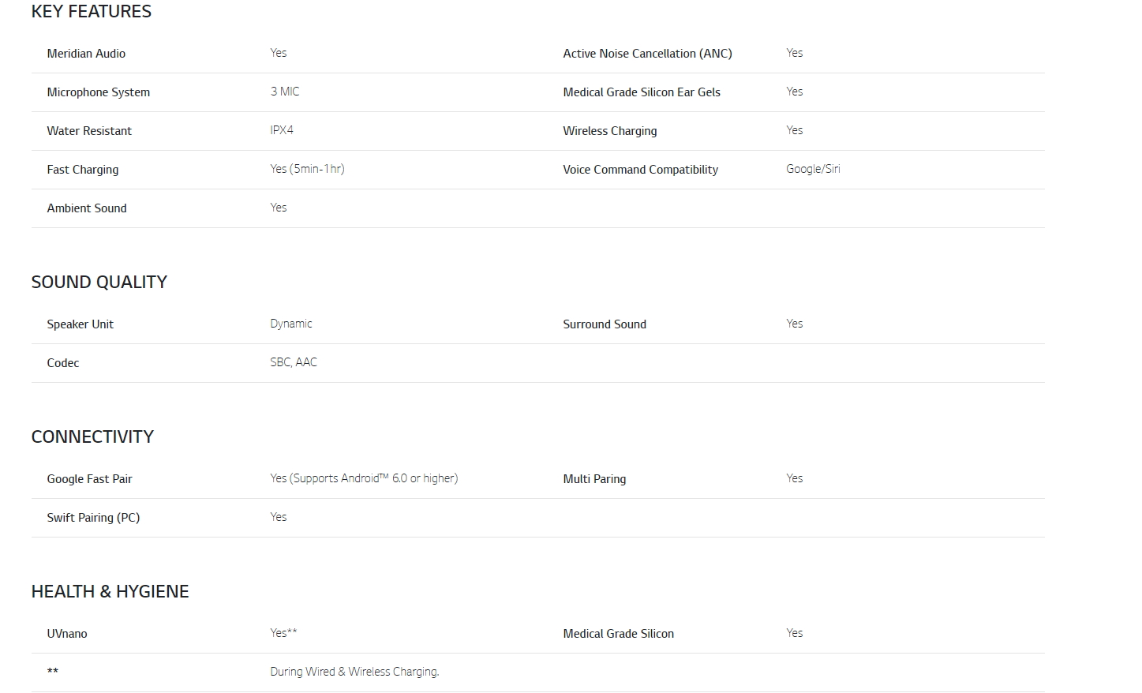
Task: Select the Google Fast Pair label
Action: [x=89, y=479]
